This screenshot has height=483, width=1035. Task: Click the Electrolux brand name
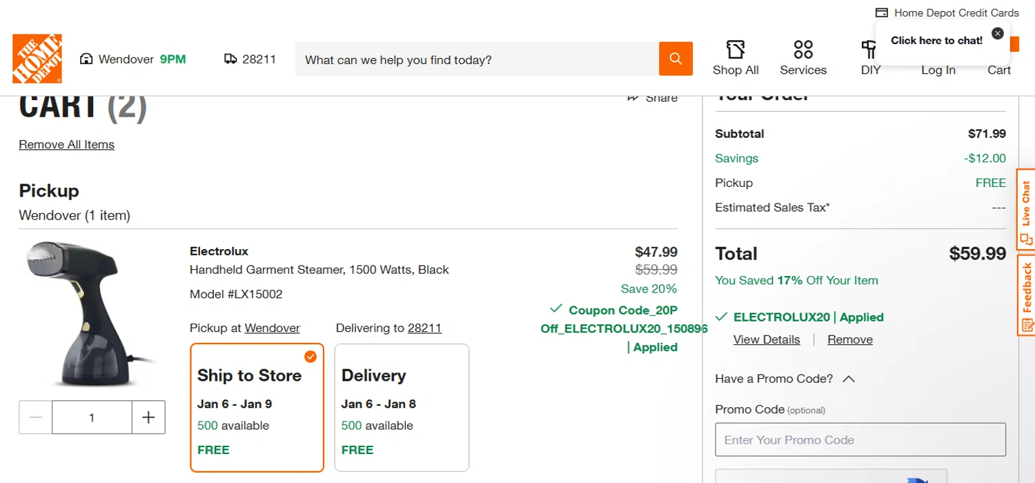pos(219,251)
